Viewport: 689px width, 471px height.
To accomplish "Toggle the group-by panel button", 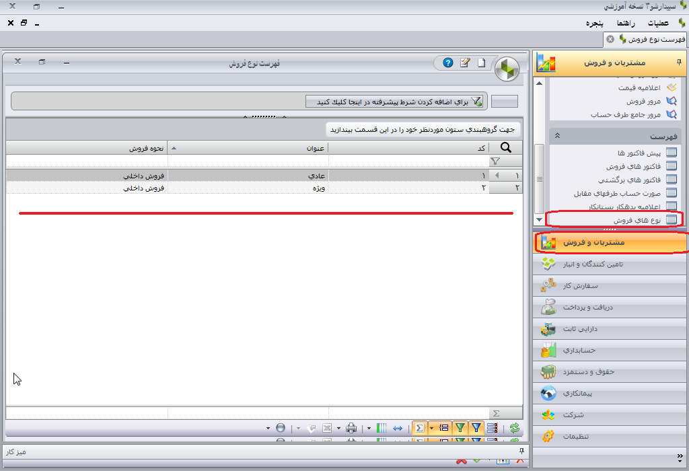I will click(x=444, y=427).
